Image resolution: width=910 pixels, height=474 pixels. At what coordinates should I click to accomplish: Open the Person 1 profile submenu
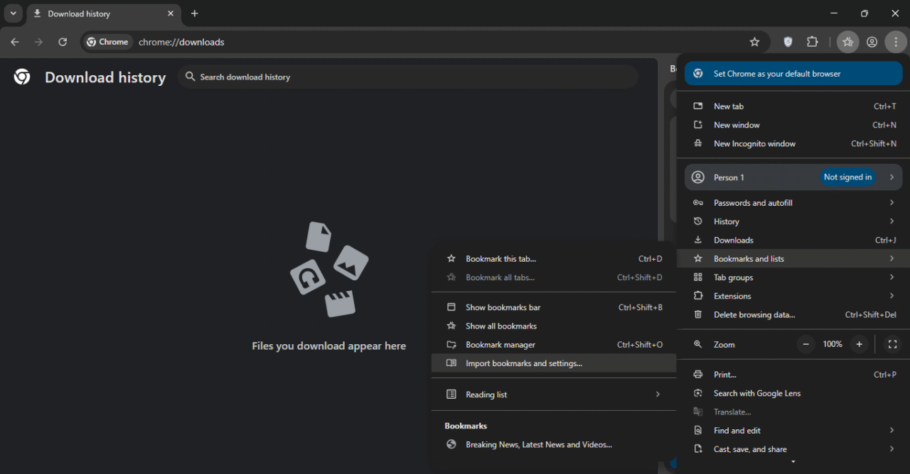pos(793,177)
